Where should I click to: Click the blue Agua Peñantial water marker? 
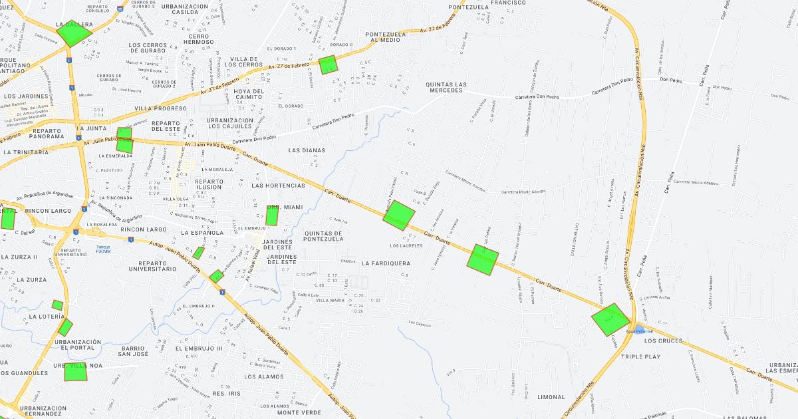point(640,331)
